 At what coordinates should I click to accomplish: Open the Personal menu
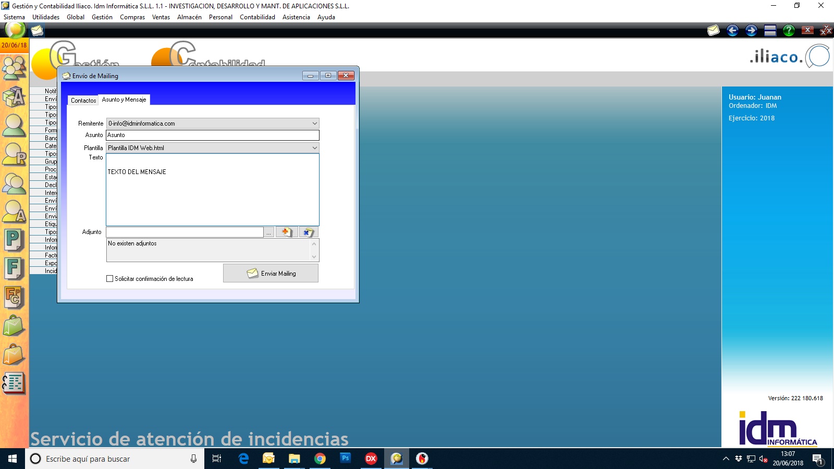[x=220, y=17]
